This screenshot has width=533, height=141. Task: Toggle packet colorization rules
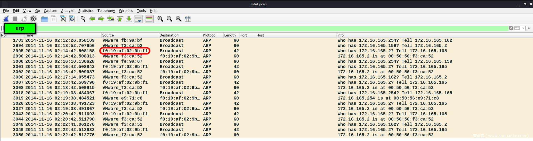click(x=149, y=19)
